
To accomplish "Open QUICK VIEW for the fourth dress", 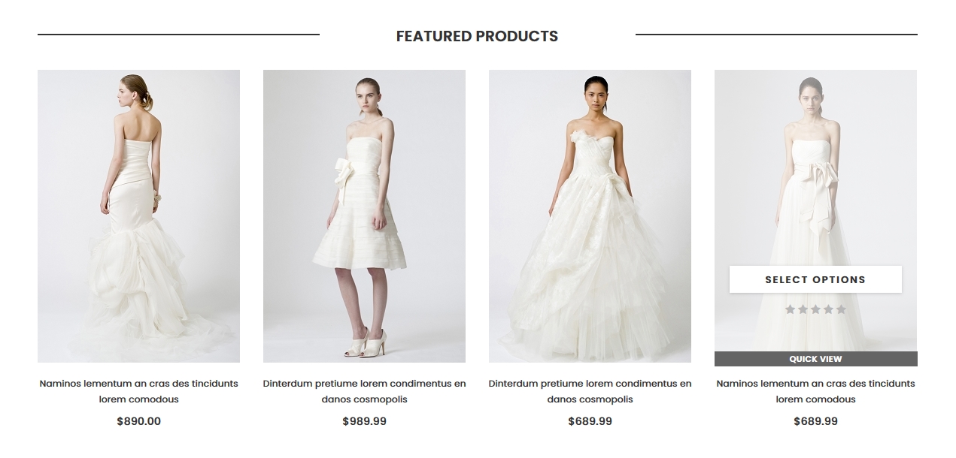I will click(815, 359).
